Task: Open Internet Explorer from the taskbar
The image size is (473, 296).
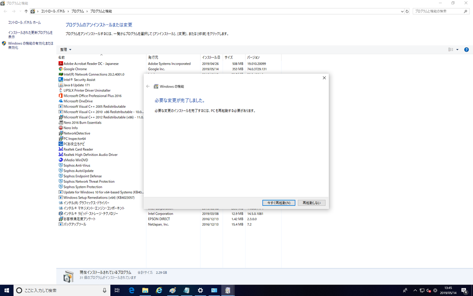Action: click(x=159, y=290)
